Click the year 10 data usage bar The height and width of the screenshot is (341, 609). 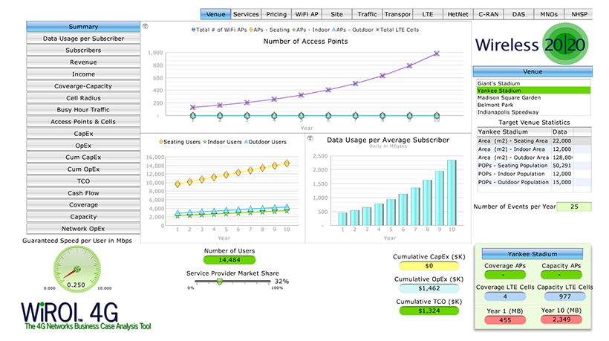(x=452, y=192)
